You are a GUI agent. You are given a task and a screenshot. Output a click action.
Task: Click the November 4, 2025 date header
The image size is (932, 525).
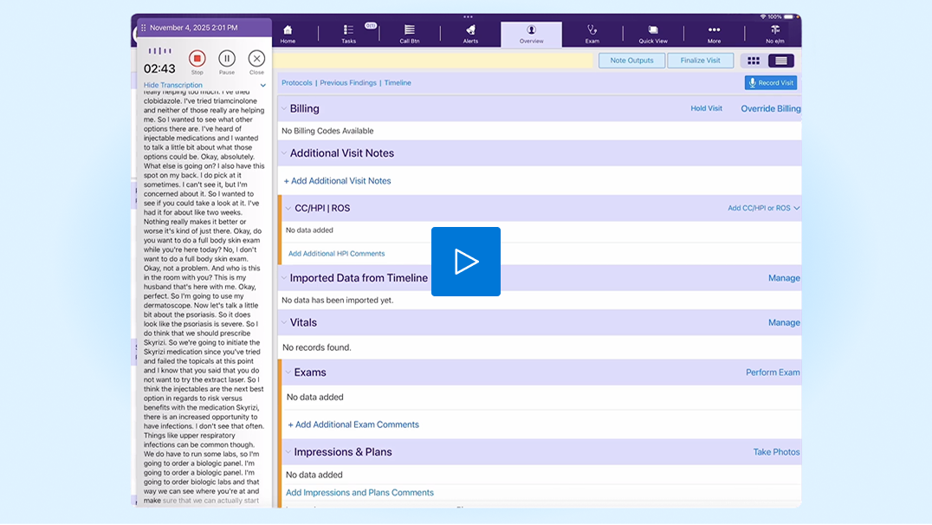point(194,28)
